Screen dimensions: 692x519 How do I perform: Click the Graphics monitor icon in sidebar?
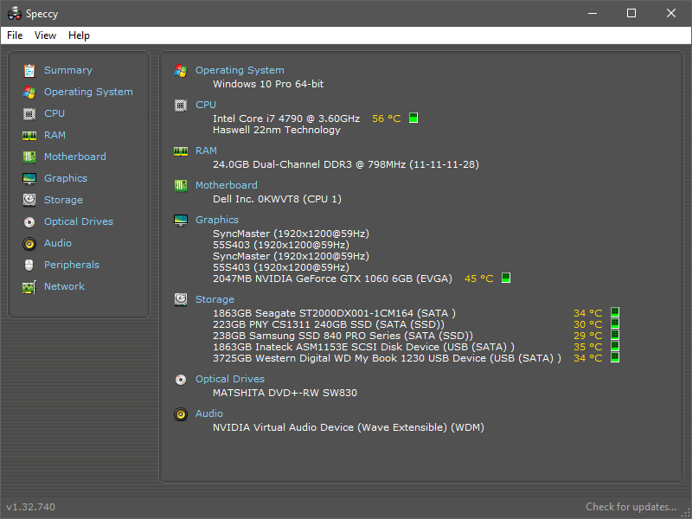click(x=29, y=178)
